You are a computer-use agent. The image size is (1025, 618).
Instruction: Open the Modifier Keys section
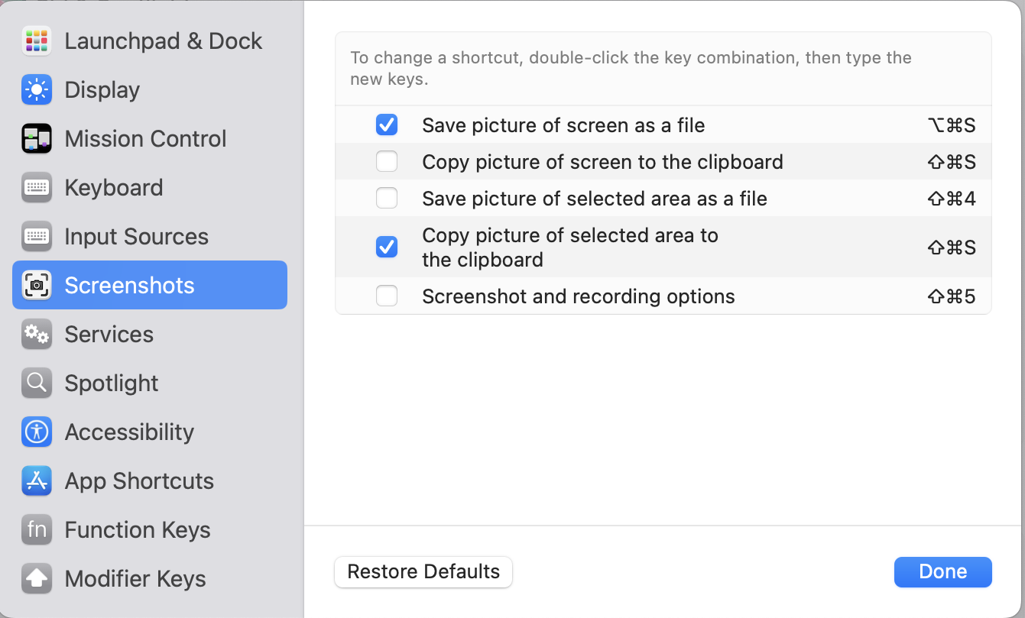[135, 579]
